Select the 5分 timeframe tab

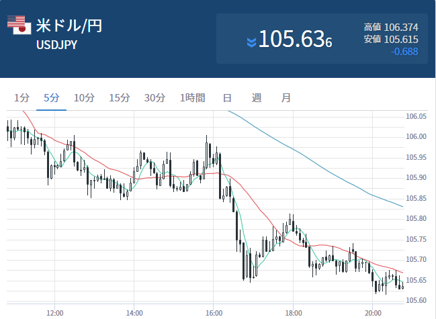pos(51,98)
